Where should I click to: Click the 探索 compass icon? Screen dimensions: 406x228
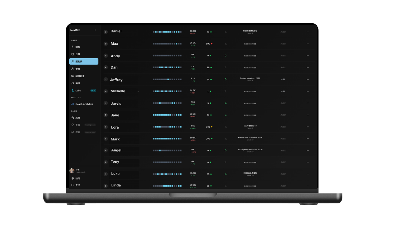tap(73, 132)
